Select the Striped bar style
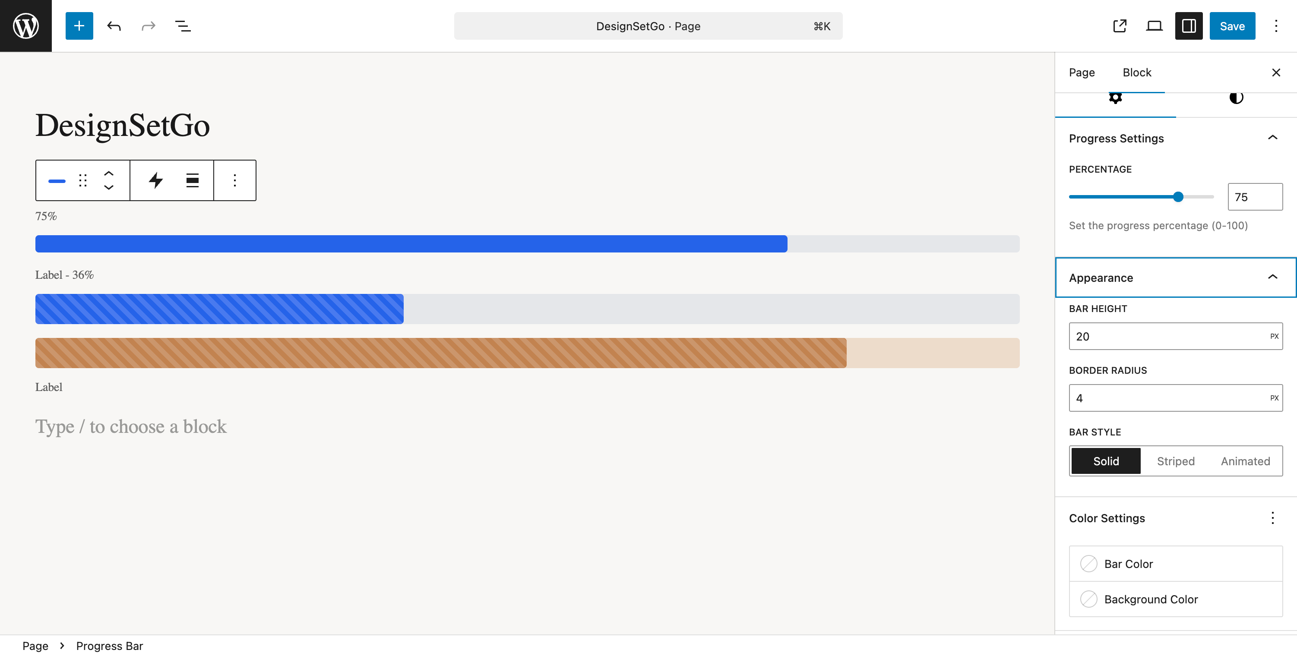The width and height of the screenshot is (1297, 656). [1175, 460]
